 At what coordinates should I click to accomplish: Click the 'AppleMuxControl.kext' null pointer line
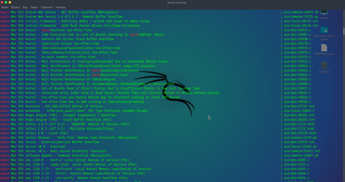pyautogui.click(x=64, y=75)
